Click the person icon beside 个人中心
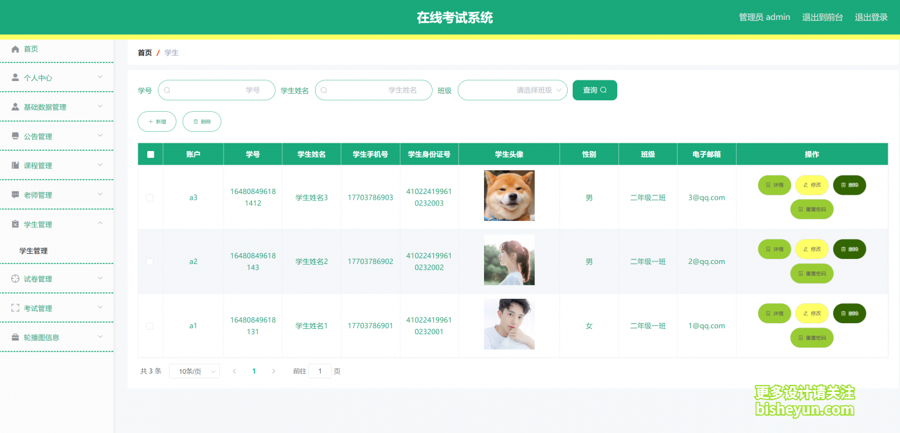900x433 pixels. (x=15, y=78)
